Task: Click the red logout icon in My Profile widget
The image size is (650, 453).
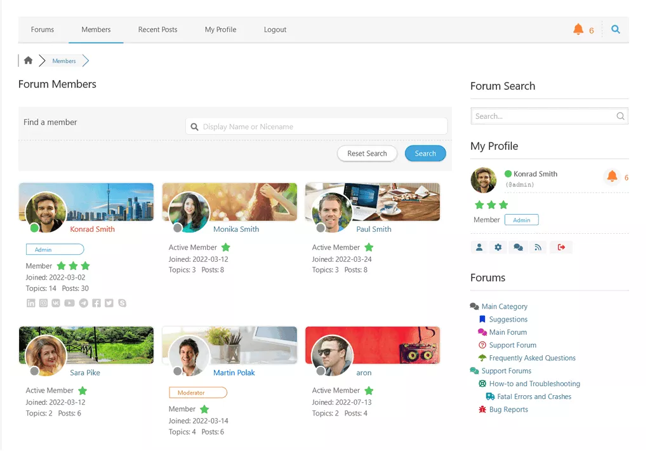Action: (x=561, y=248)
